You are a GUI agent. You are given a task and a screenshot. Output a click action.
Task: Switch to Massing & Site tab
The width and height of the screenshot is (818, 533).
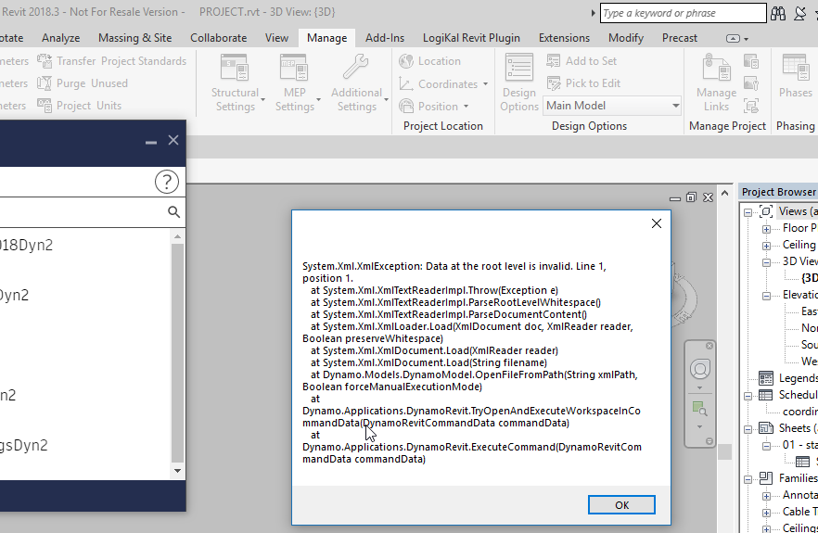pyautogui.click(x=134, y=38)
